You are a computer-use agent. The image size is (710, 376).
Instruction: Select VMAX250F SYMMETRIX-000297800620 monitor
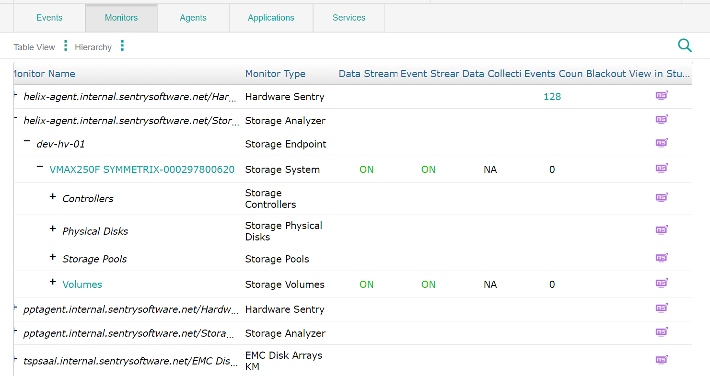pos(142,169)
